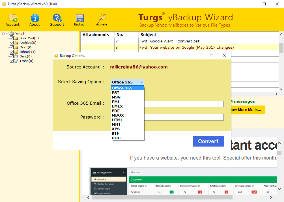Choose RTF in saving option list
284x202 pixels.
128,133
